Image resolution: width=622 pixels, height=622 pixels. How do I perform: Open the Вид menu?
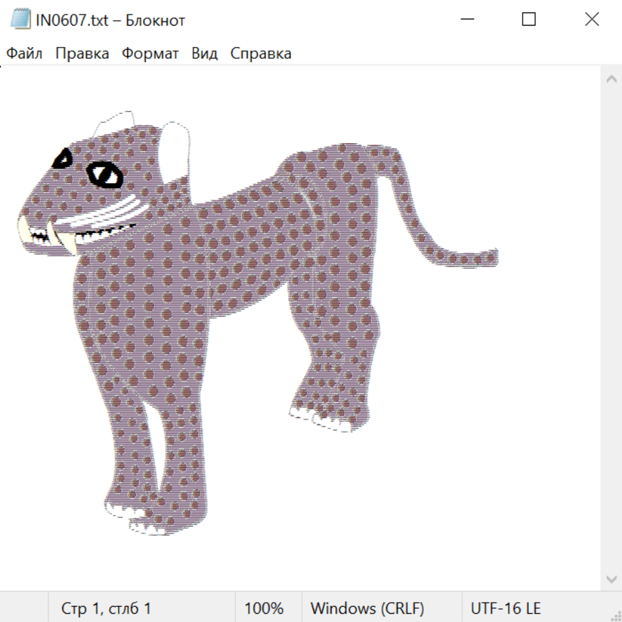[205, 54]
